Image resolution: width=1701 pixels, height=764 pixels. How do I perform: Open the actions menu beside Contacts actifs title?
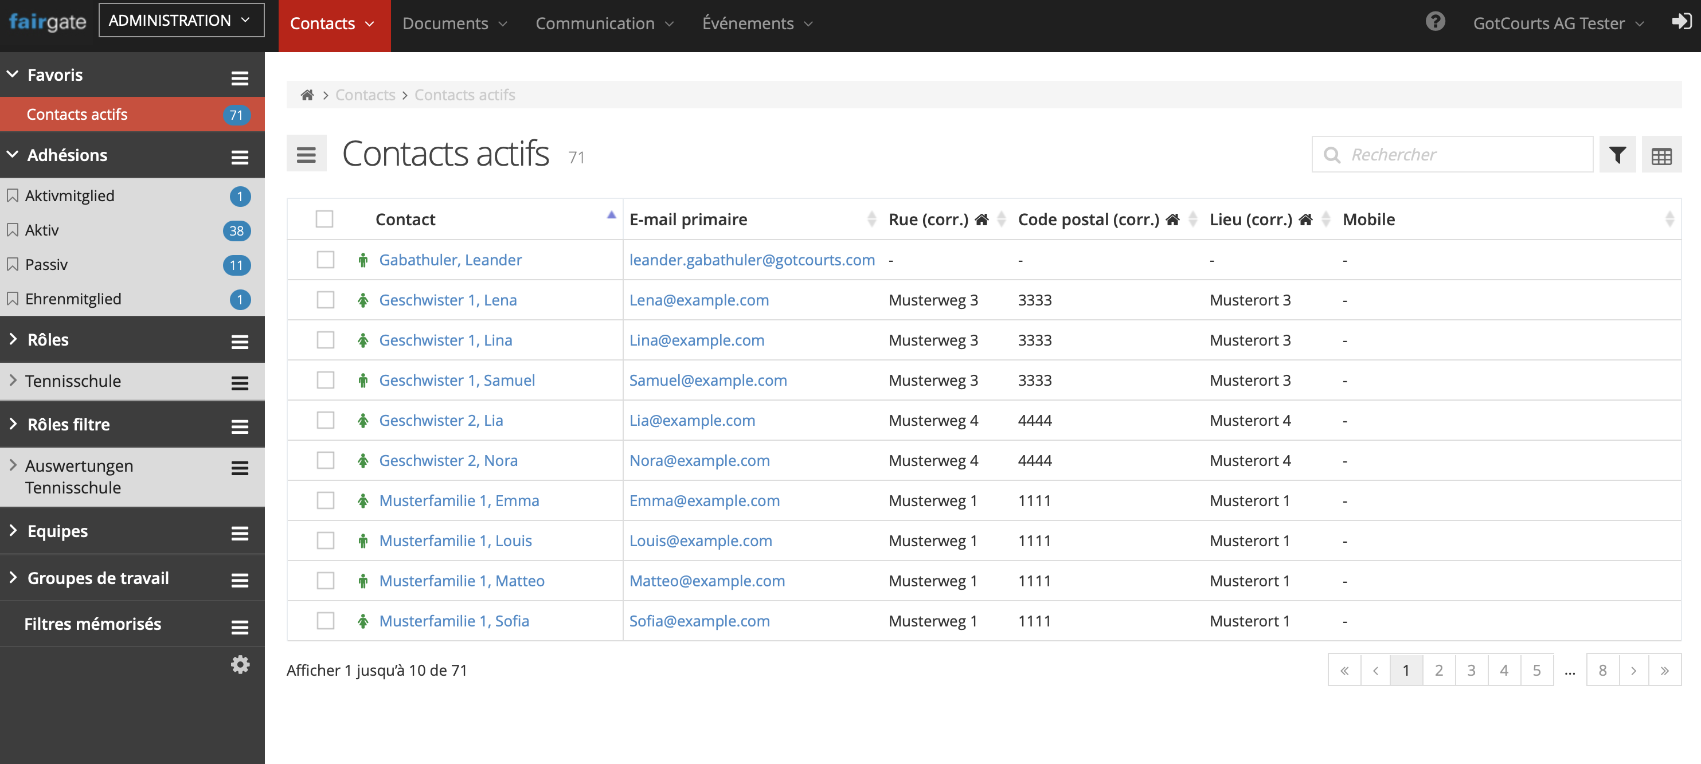306,154
